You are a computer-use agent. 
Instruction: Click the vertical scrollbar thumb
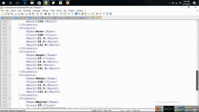tap(197, 80)
